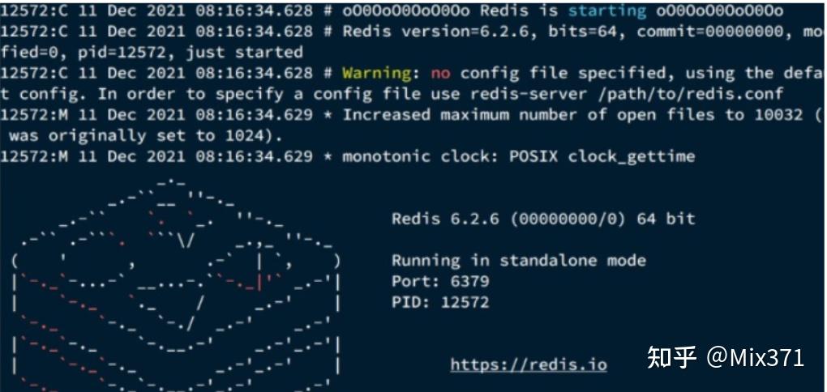Click the red word no
827x392 pixels.
click(x=440, y=73)
